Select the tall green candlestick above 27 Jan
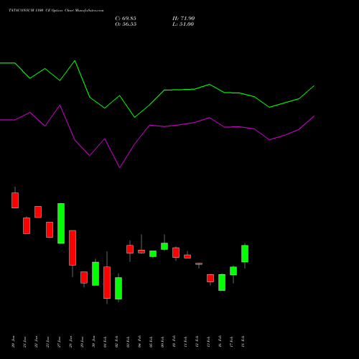This screenshot has height=359, width=359. (61, 223)
